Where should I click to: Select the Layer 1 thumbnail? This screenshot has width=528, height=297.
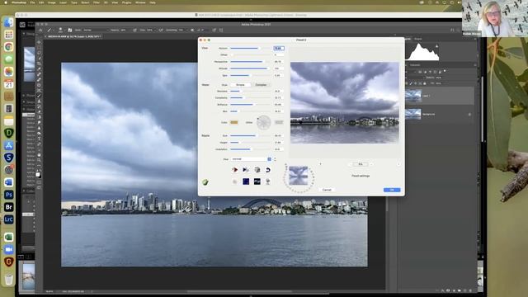413,96
